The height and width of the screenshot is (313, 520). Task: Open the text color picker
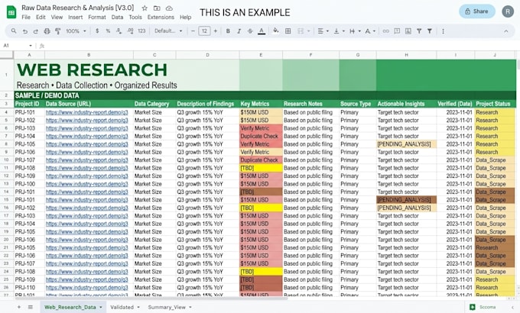262,31
